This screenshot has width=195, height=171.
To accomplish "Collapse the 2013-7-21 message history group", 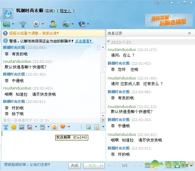I will click(x=109, y=42).
